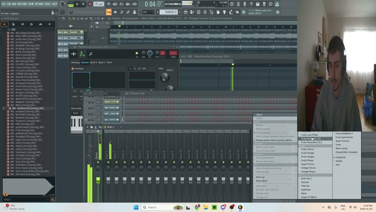Image resolution: width=376 pixels, height=212 pixels.
Task: Select Tree view radio option
Action: (338, 165)
